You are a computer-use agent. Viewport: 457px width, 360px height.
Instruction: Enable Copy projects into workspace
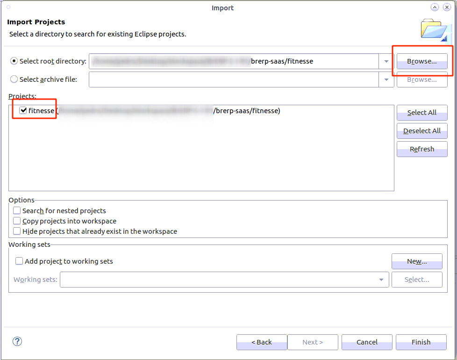pos(17,221)
